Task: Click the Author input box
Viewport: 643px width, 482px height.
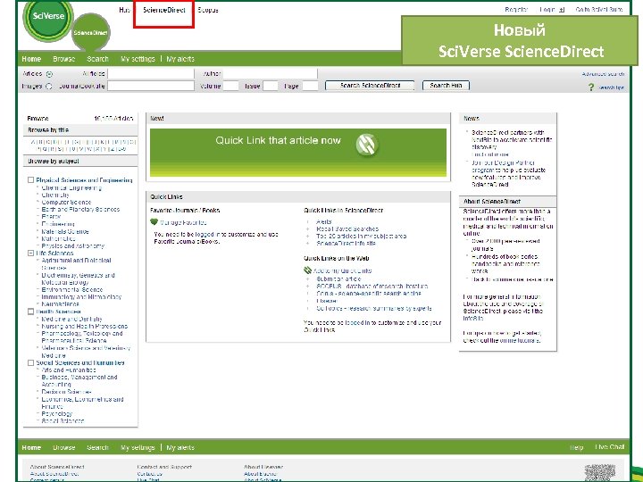Action: click(271, 74)
